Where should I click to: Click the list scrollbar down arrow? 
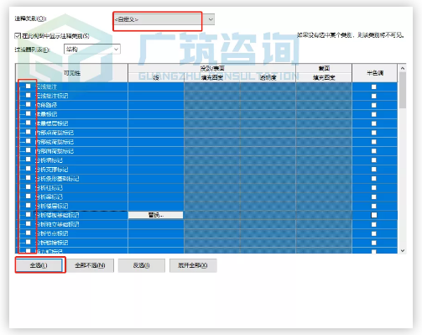tap(403, 250)
